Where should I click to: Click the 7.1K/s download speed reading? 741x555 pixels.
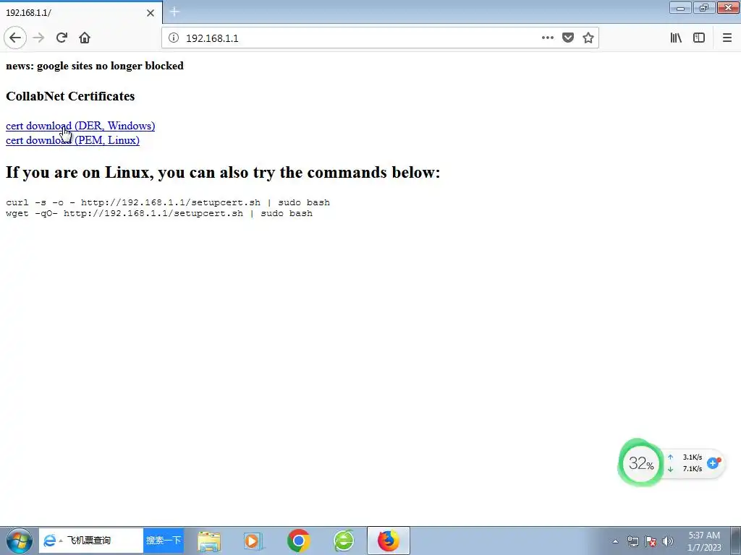pos(692,468)
